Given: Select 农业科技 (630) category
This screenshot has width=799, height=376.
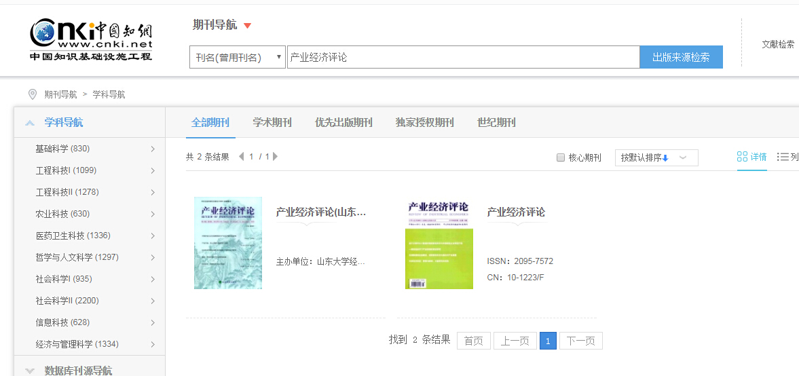Looking at the screenshot, I should (62, 214).
